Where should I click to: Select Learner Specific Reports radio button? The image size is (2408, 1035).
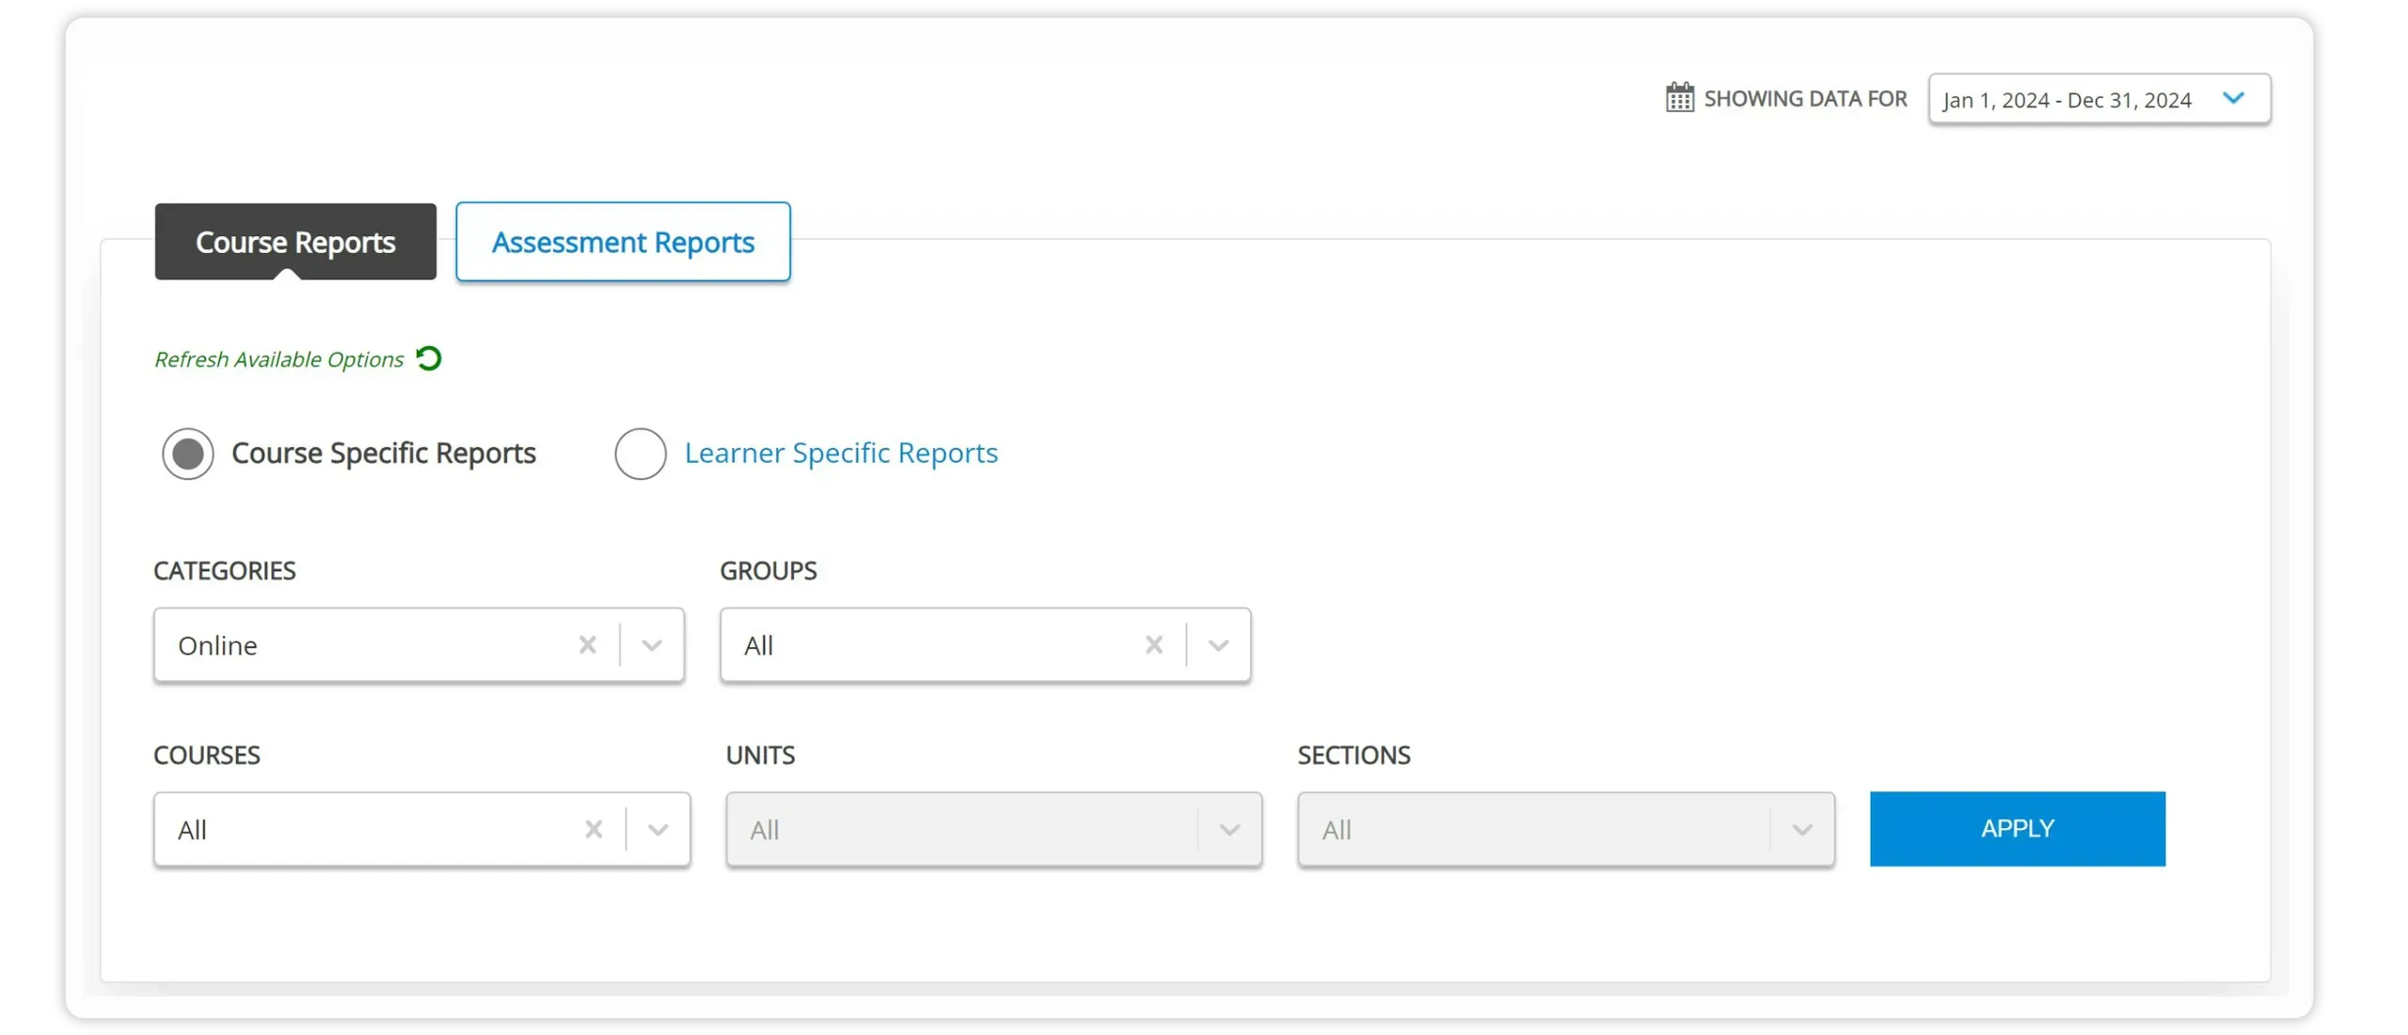(x=641, y=454)
